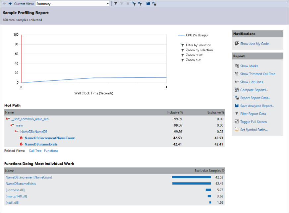The image size is (289, 213).
Task: Click the flame icon beside NameDB::incrementNameCount
Action: point(21,138)
